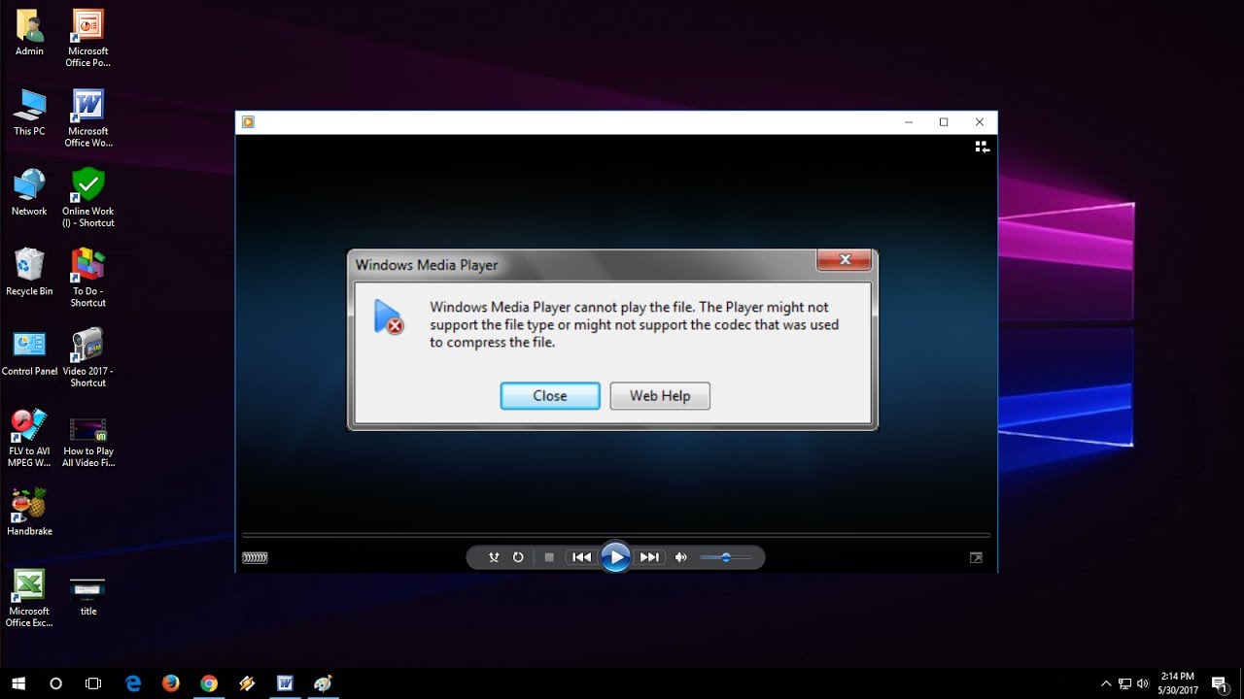
Task: Select Video 2017 shortcut icon
Action: click(87, 358)
